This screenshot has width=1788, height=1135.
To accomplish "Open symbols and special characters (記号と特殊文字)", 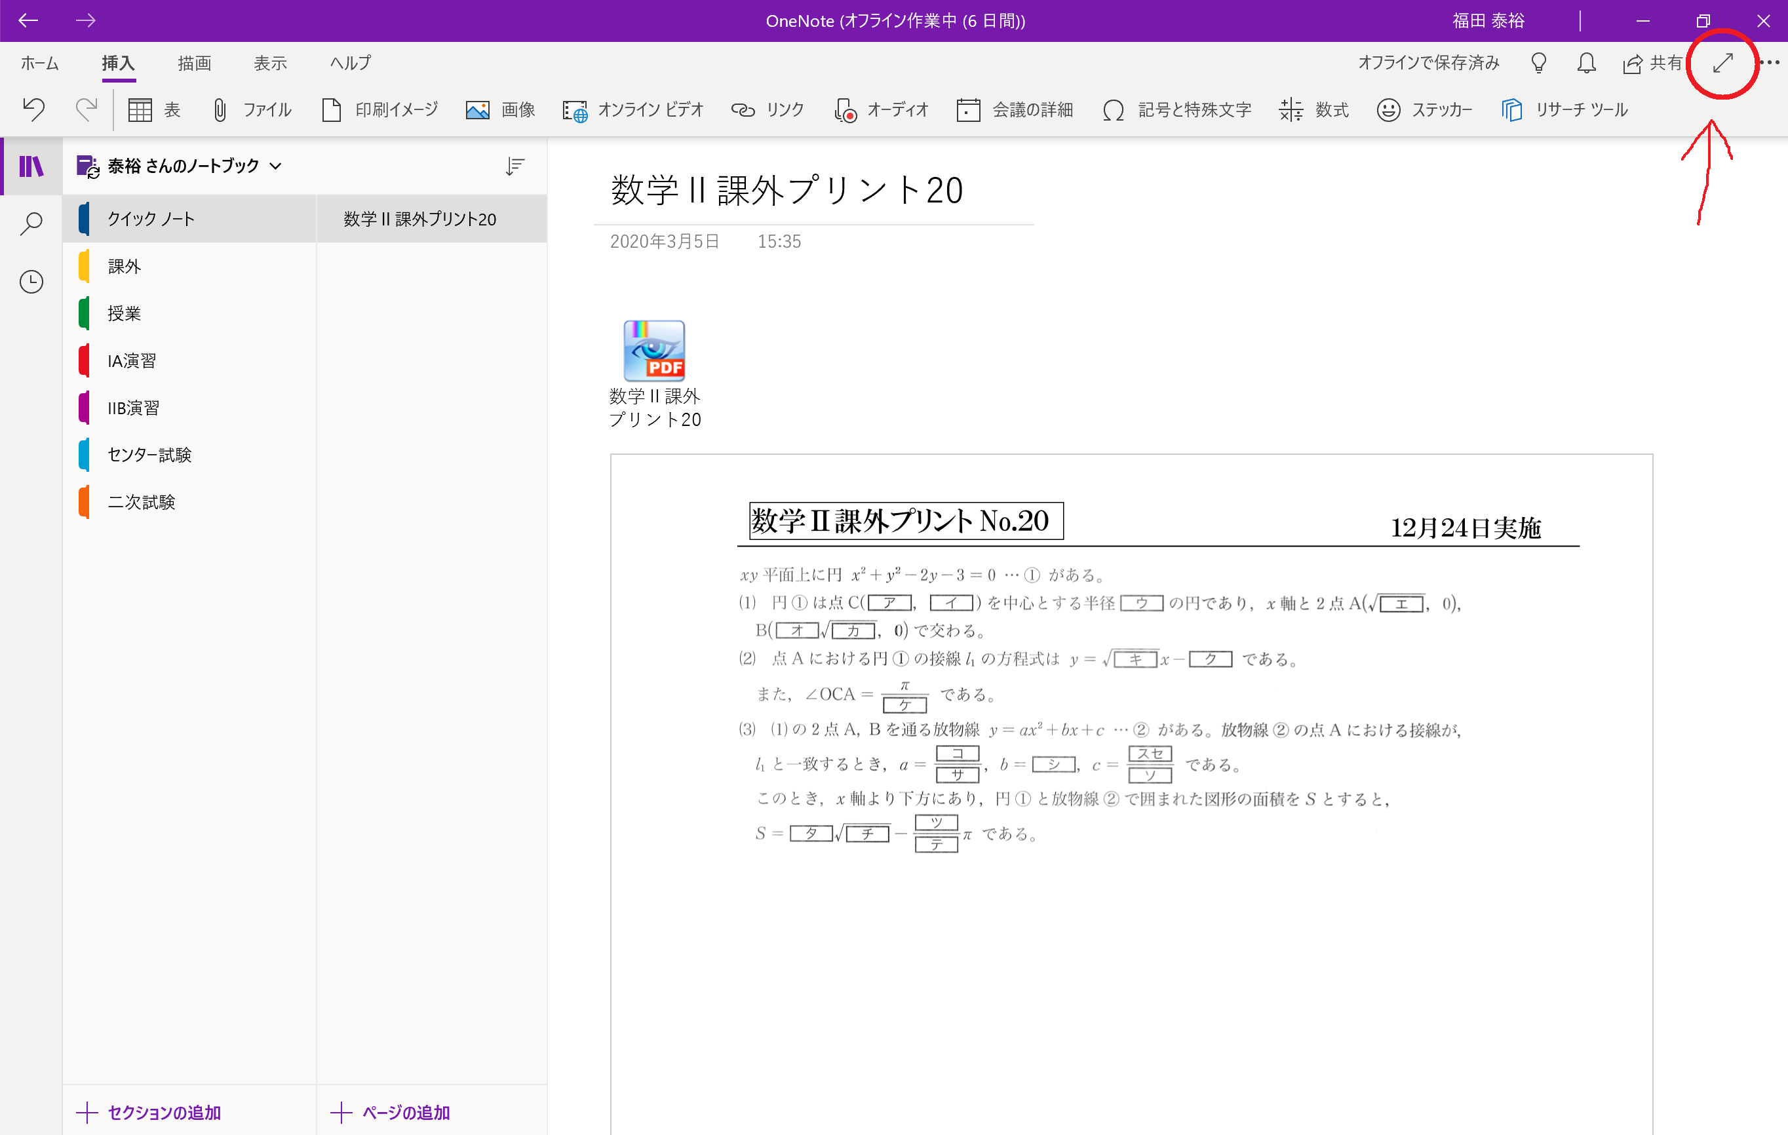I will click(x=1177, y=110).
